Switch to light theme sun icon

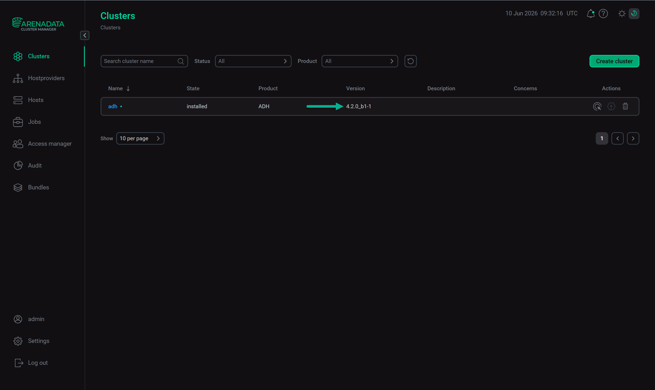click(622, 14)
